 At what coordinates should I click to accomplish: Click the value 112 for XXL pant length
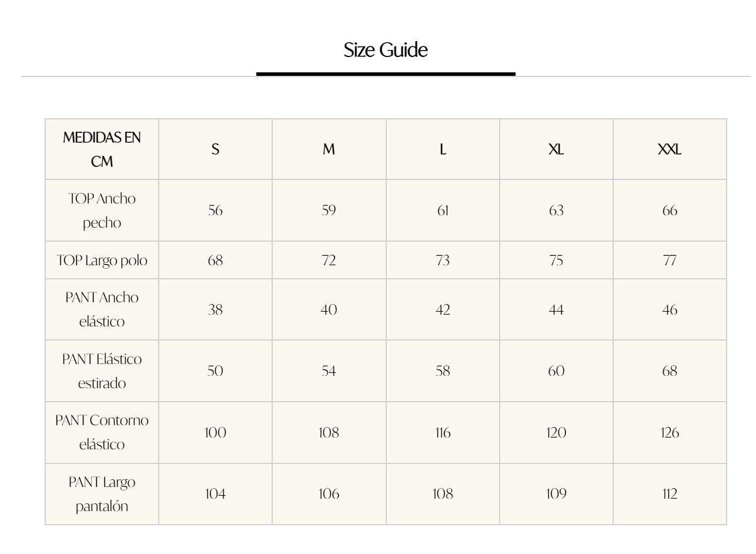tap(670, 494)
